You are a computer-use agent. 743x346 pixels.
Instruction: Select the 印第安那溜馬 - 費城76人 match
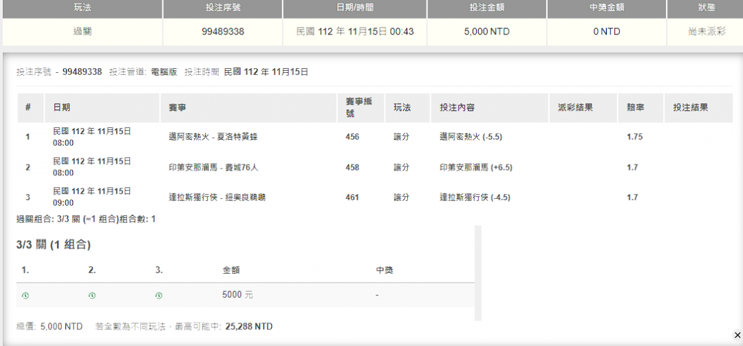(213, 167)
